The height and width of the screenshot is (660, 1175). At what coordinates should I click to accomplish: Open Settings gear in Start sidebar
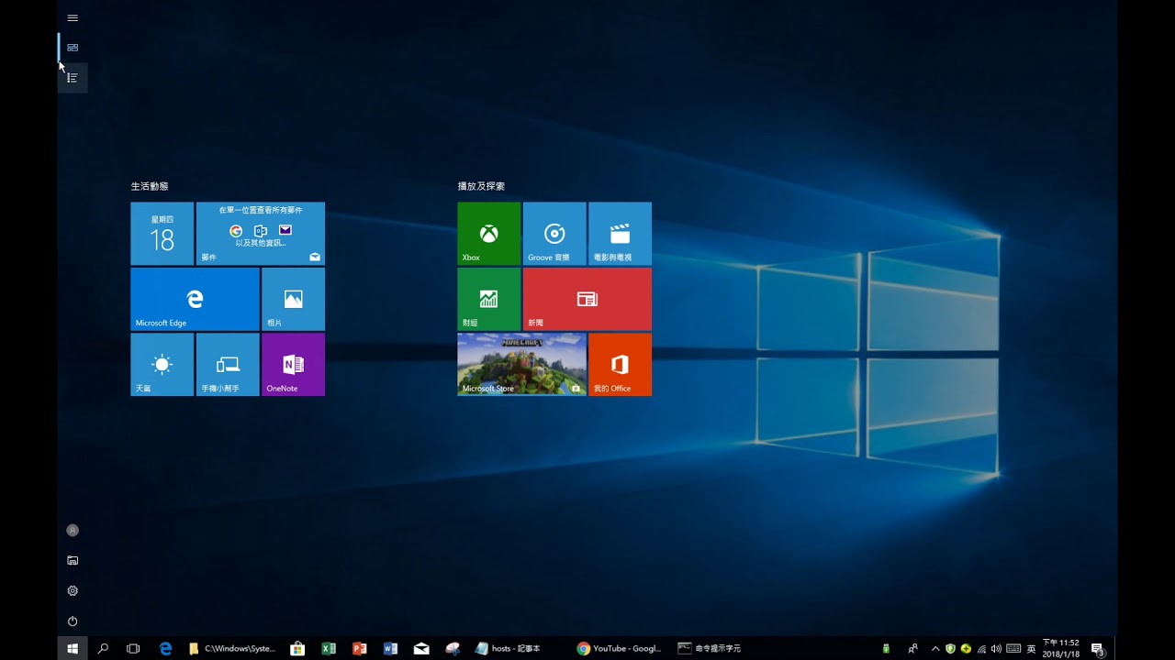pyautogui.click(x=73, y=591)
